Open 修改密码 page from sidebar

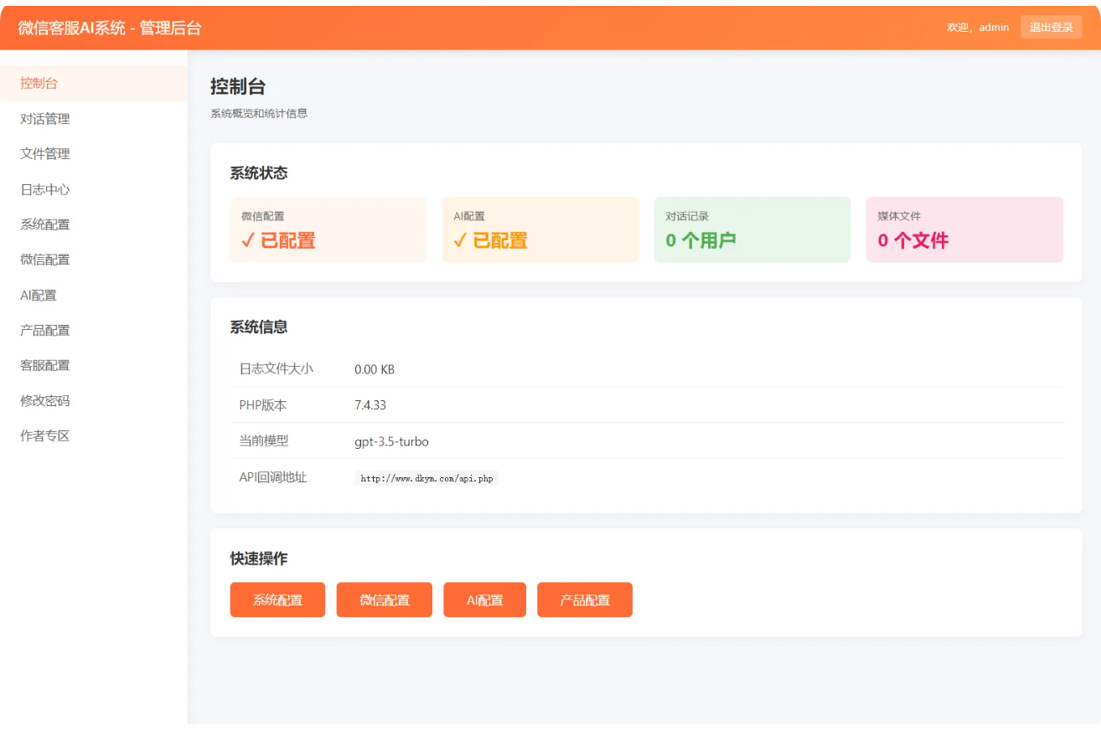[44, 400]
